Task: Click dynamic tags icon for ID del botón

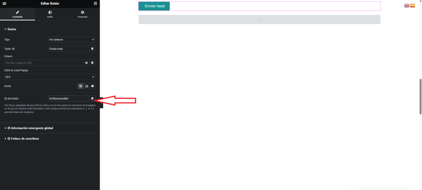Action: pos(92,98)
